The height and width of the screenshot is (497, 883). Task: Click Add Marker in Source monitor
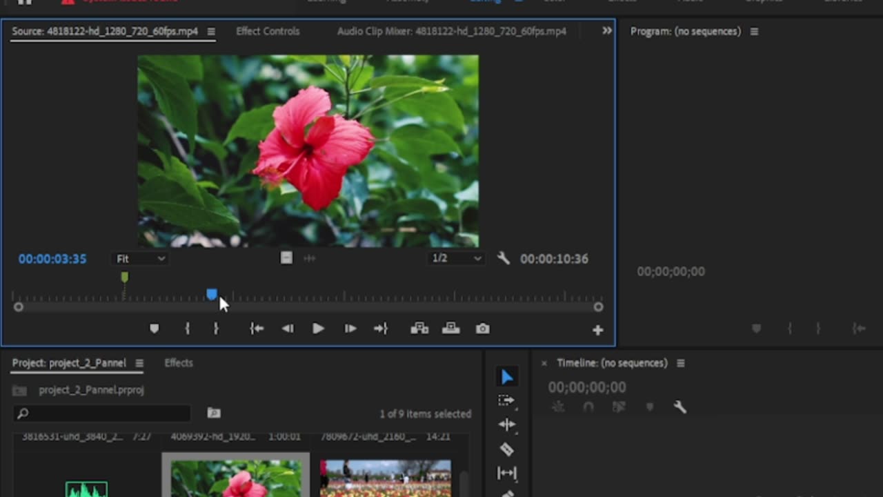[x=155, y=329]
